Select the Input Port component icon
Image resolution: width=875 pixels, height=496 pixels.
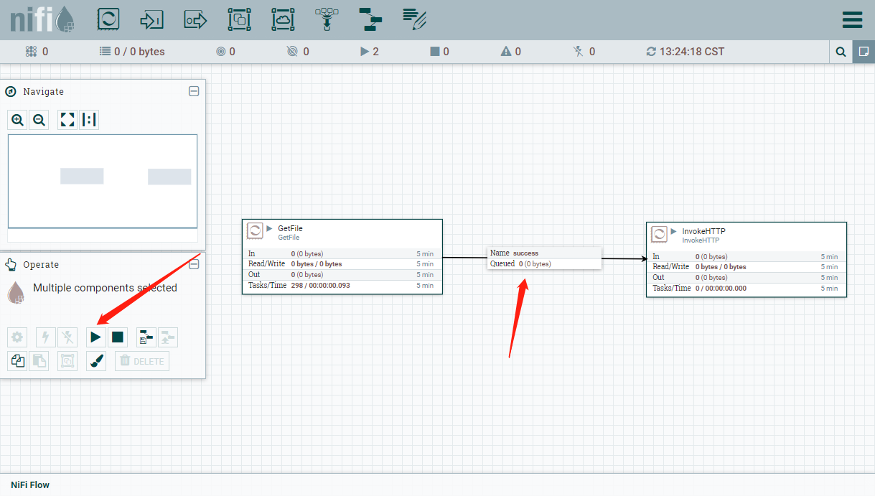point(151,19)
